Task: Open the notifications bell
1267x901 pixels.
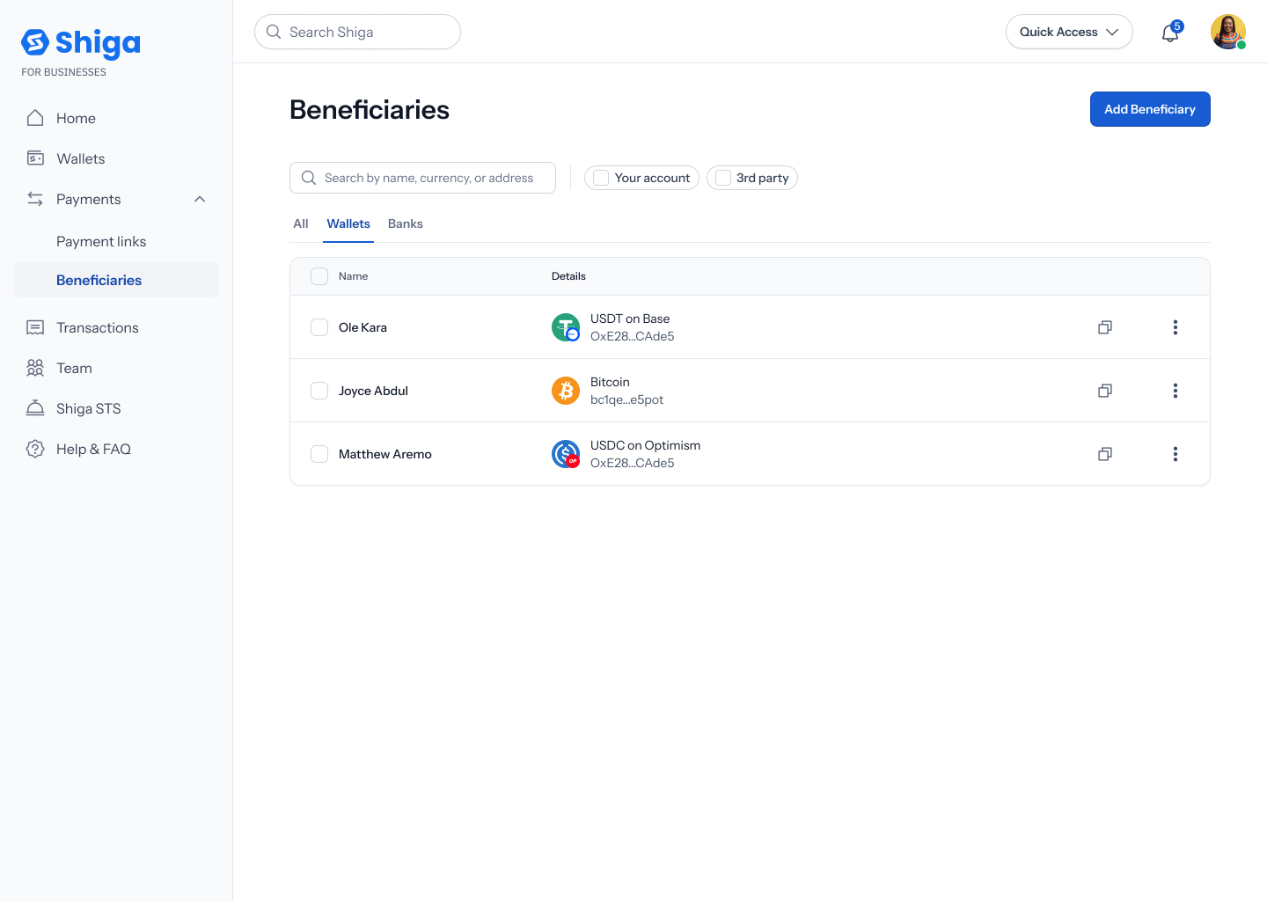Action: pyautogui.click(x=1170, y=33)
